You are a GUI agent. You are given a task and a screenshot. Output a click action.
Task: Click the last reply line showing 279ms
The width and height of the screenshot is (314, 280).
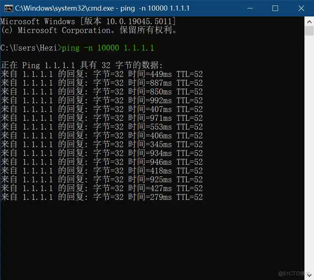click(x=102, y=197)
